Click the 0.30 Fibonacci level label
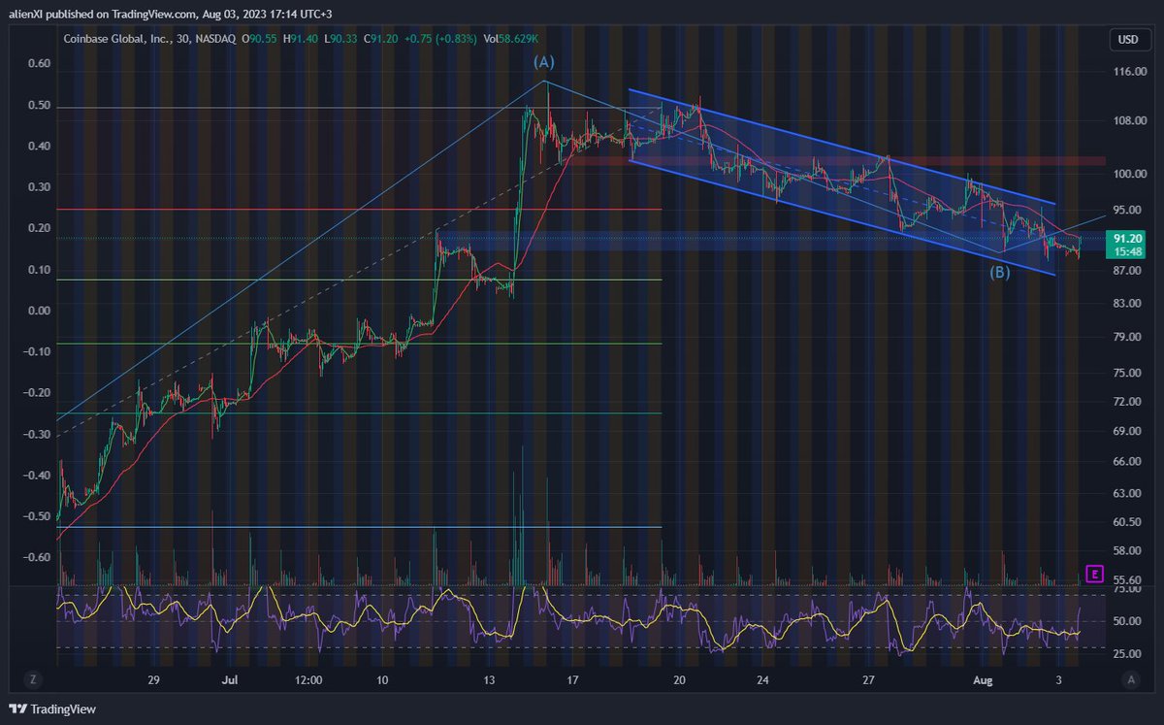The image size is (1164, 725). pos(40,187)
